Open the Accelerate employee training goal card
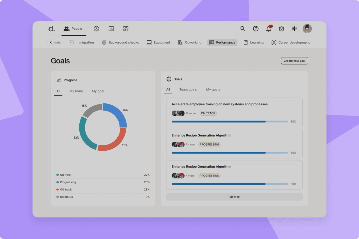The image size is (359, 239). 234,112
